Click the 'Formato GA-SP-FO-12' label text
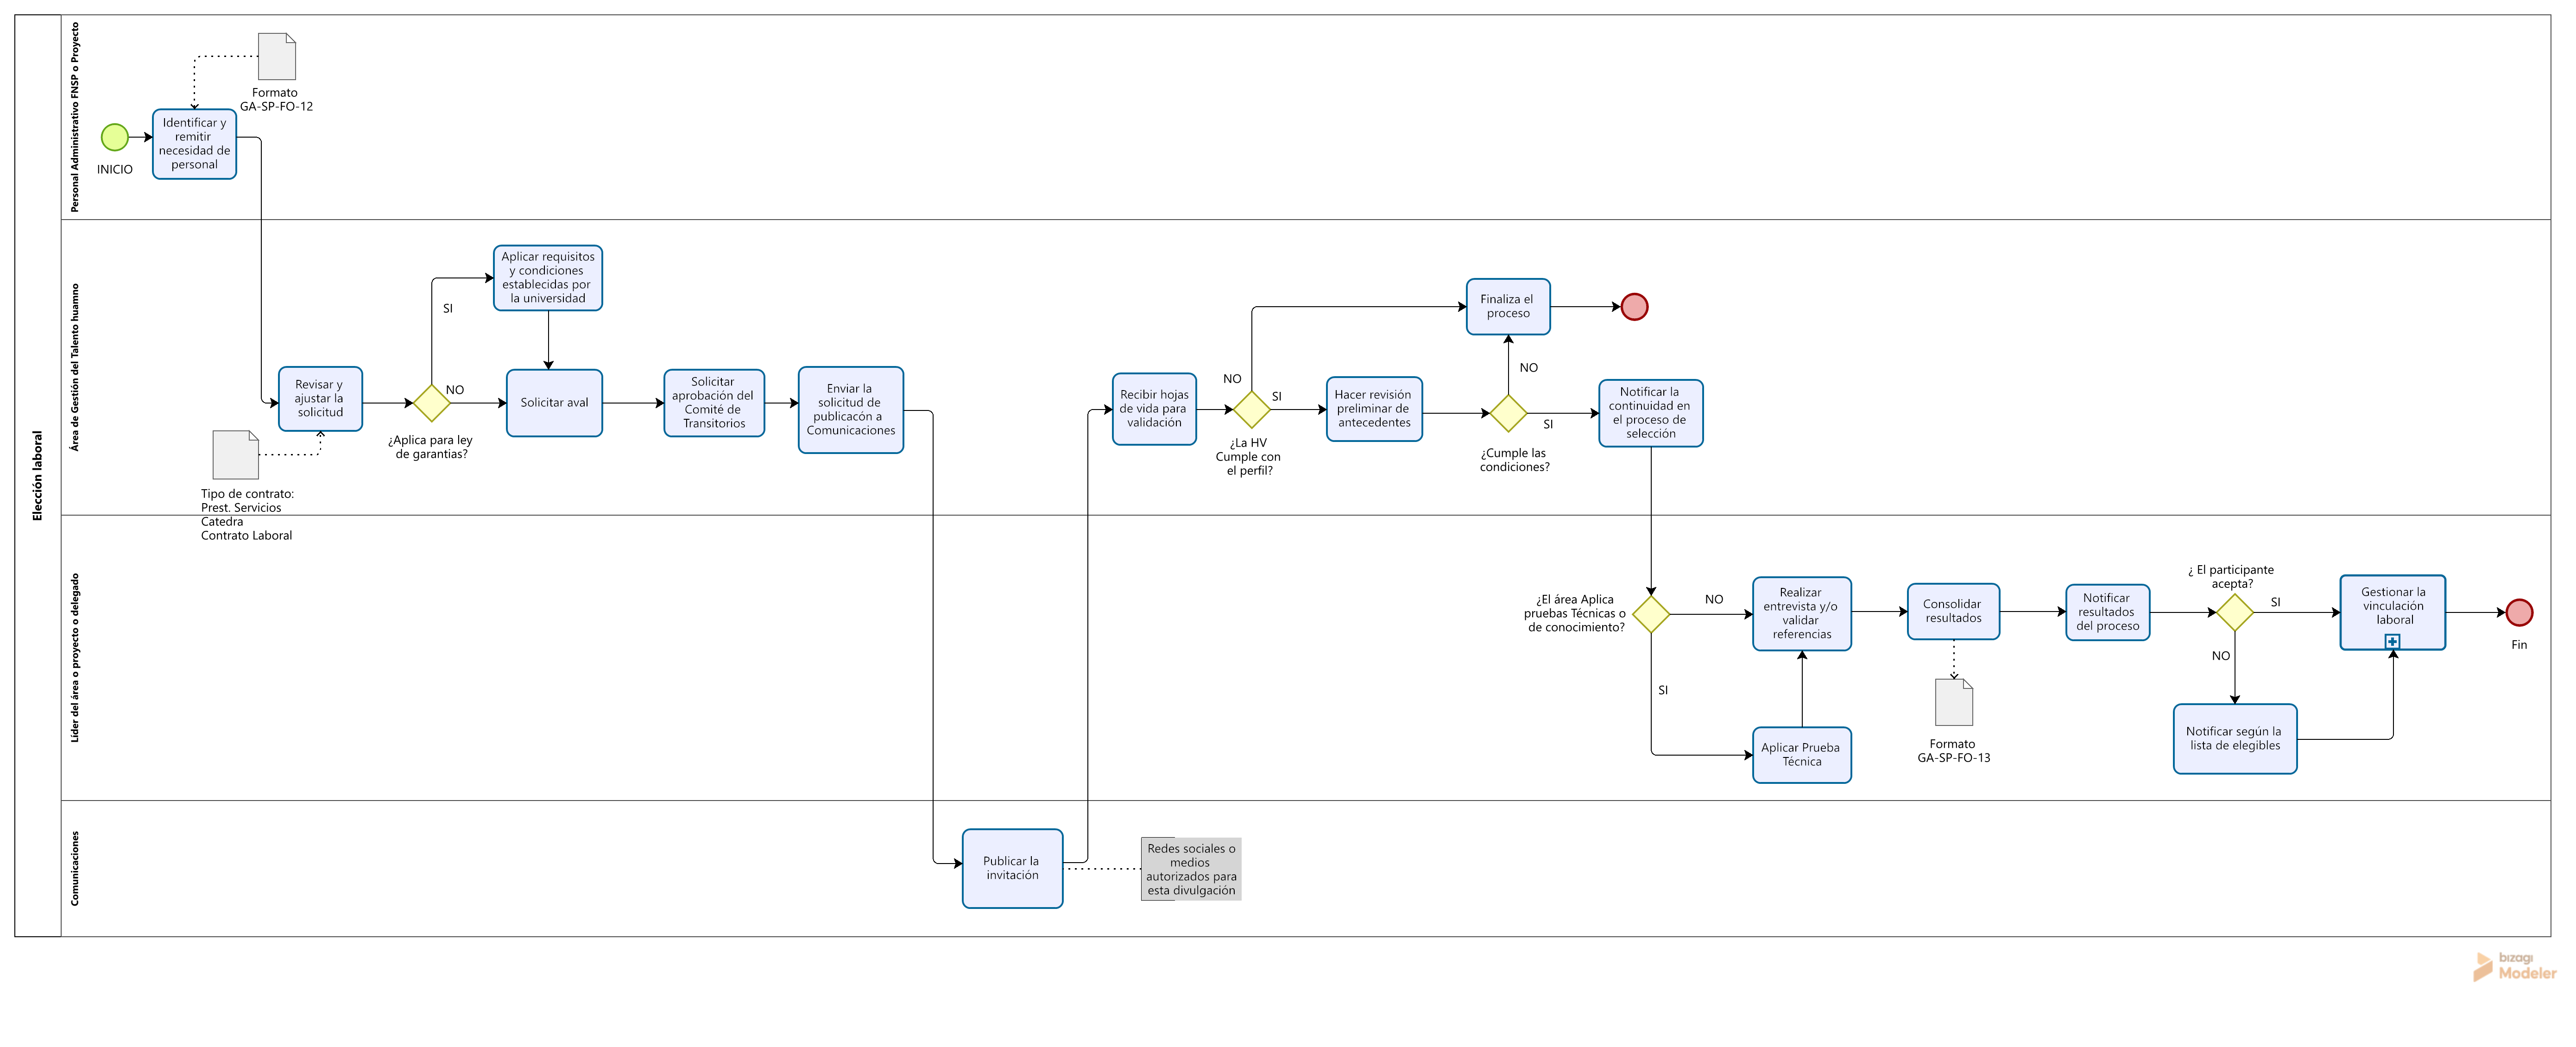2576x1047 pixels. [276, 100]
